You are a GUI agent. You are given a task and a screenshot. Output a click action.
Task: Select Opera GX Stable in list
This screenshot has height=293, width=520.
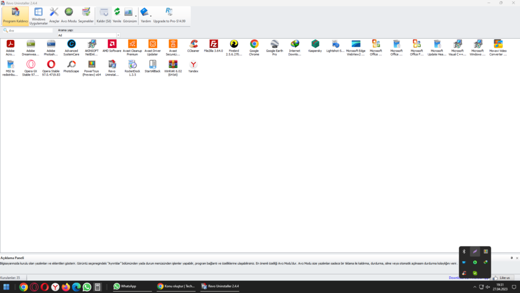point(31,68)
